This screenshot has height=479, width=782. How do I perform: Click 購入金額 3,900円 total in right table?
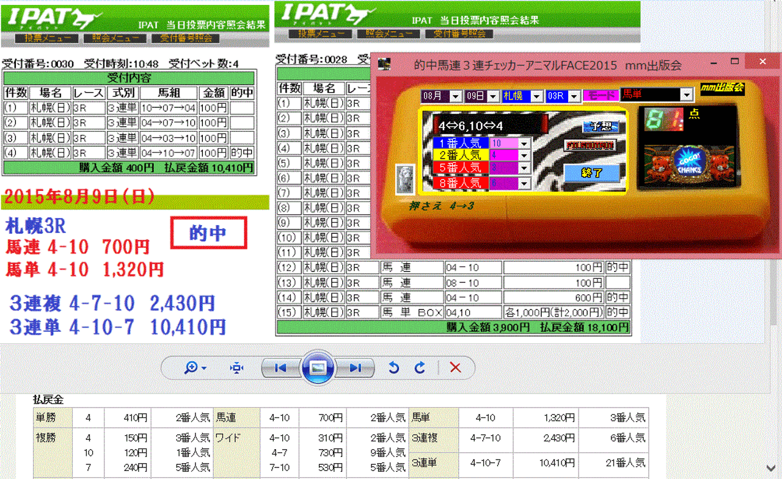[x=453, y=328]
